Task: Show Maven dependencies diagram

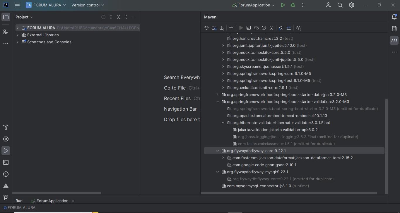Action: pos(281,28)
